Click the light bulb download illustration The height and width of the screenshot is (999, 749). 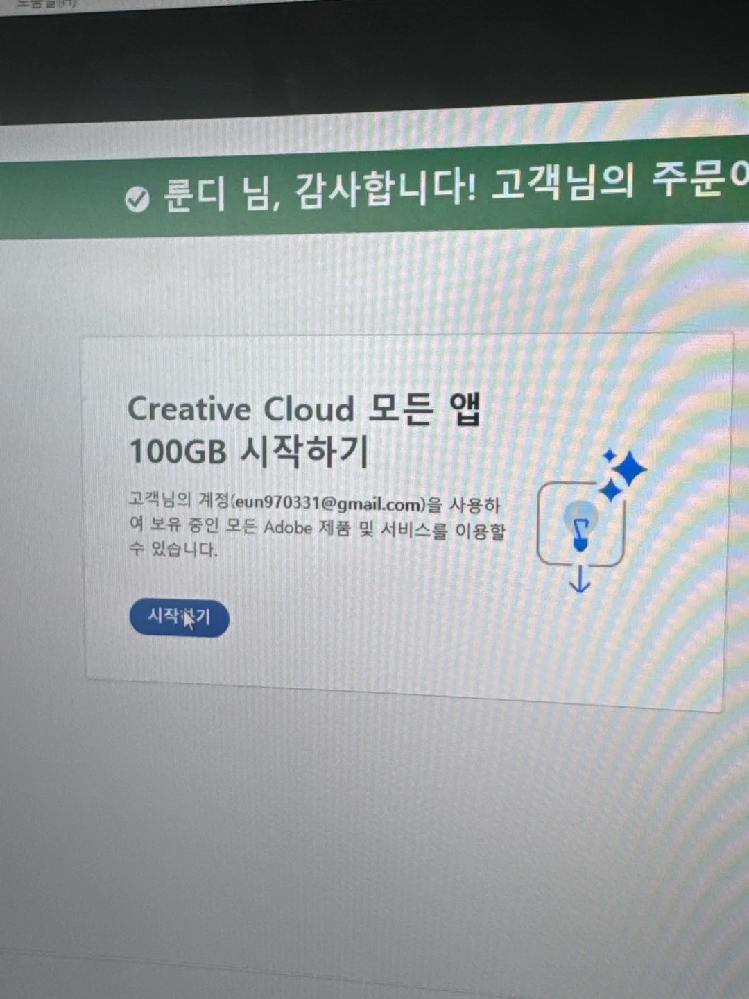point(592,522)
